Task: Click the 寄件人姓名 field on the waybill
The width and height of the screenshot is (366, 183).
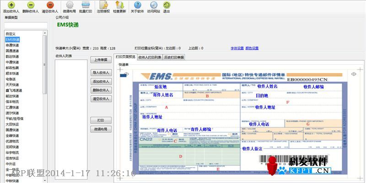Action: pyautogui.click(x=163, y=95)
